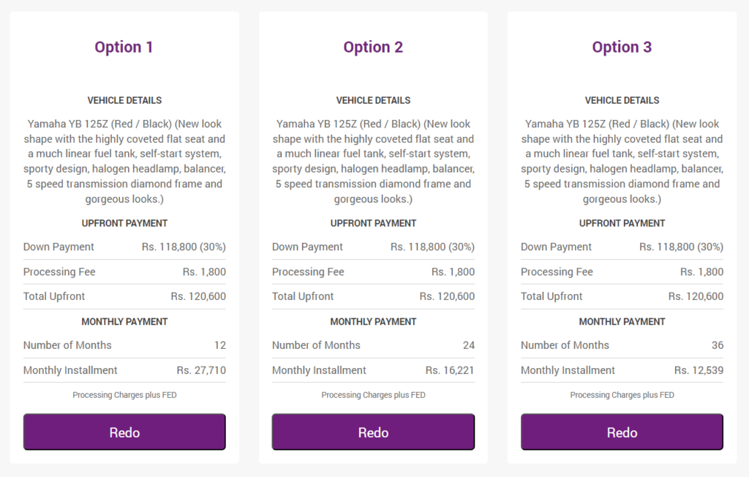
Task: Click Option 2 monthly installment Rs. 16,221
Action: pyautogui.click(x=450, y=370)
